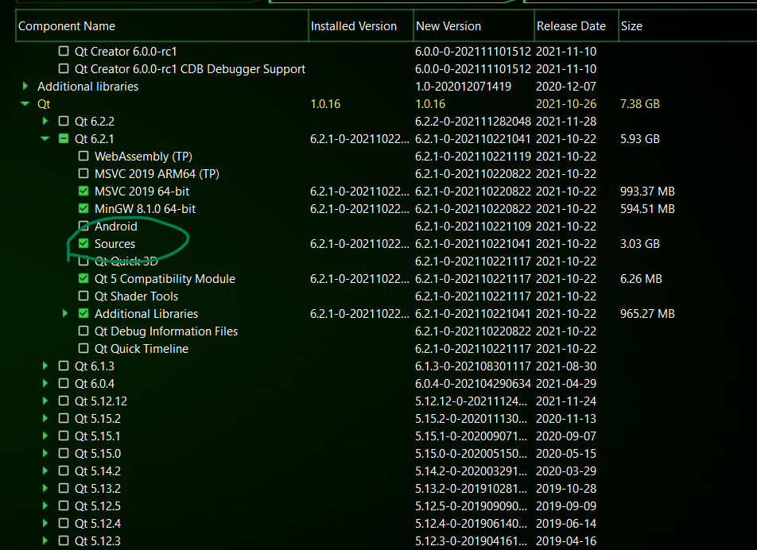Uncheck MSVC 2019 64-bit component
This screenshot has width=757, height=550.
point(83,191)
